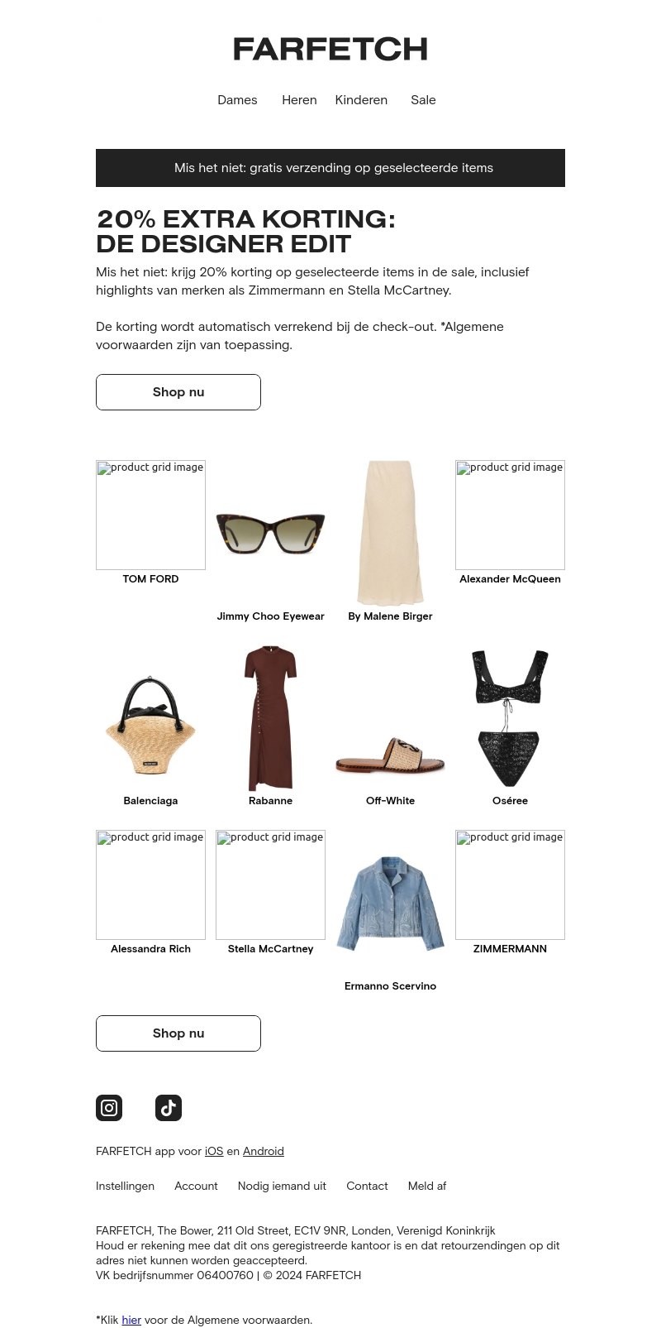Open Jimmy Choo sunglasses product image
The width and height of the screenshot is (661, 1328).
tap(270, 534)
